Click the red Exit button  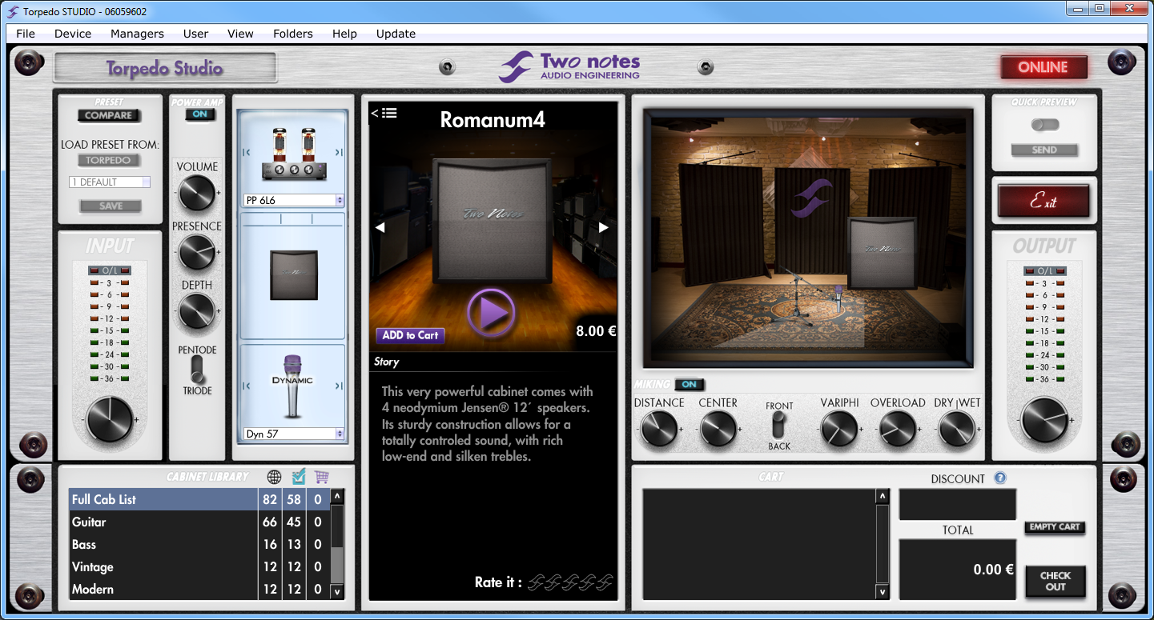[1043, 201]
